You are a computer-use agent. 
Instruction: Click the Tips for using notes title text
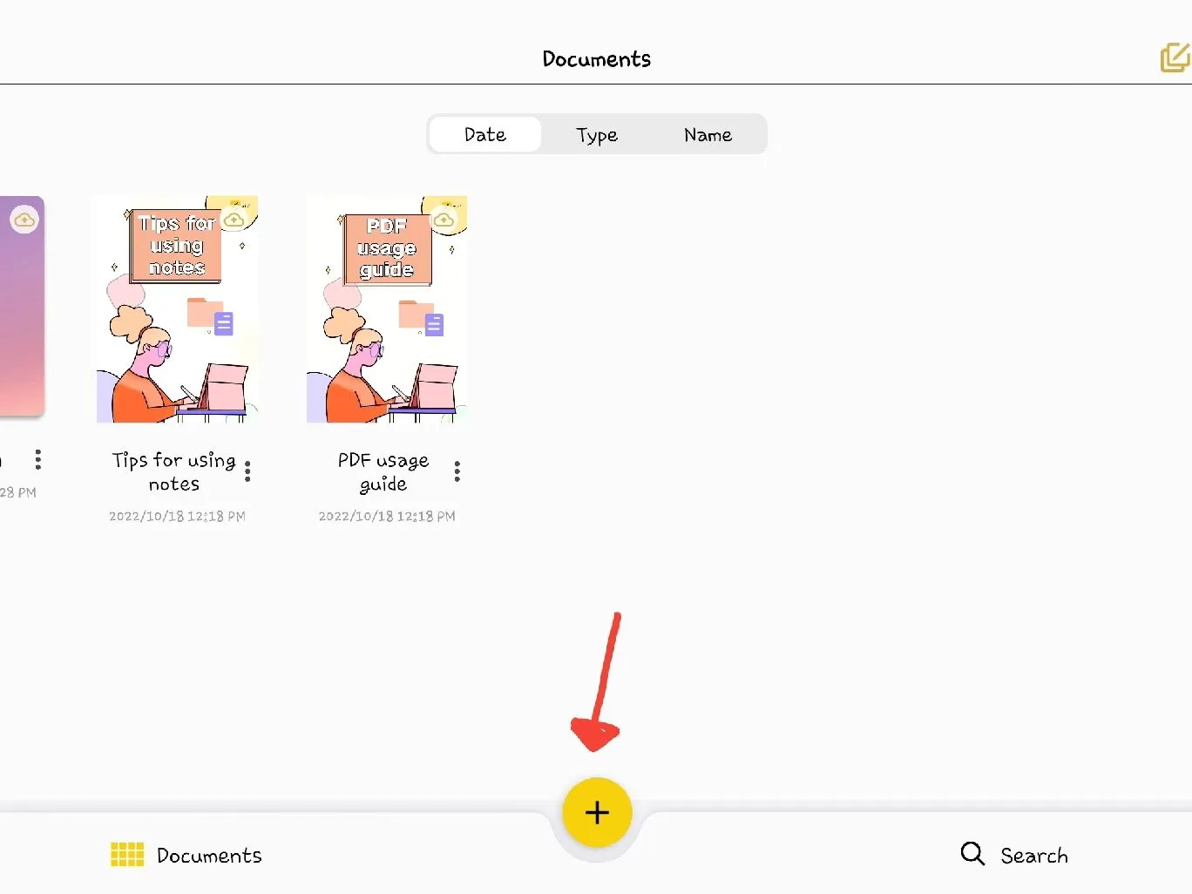173,471
